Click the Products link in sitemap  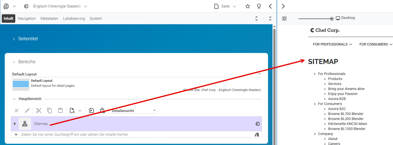click(x=335, y=79)
